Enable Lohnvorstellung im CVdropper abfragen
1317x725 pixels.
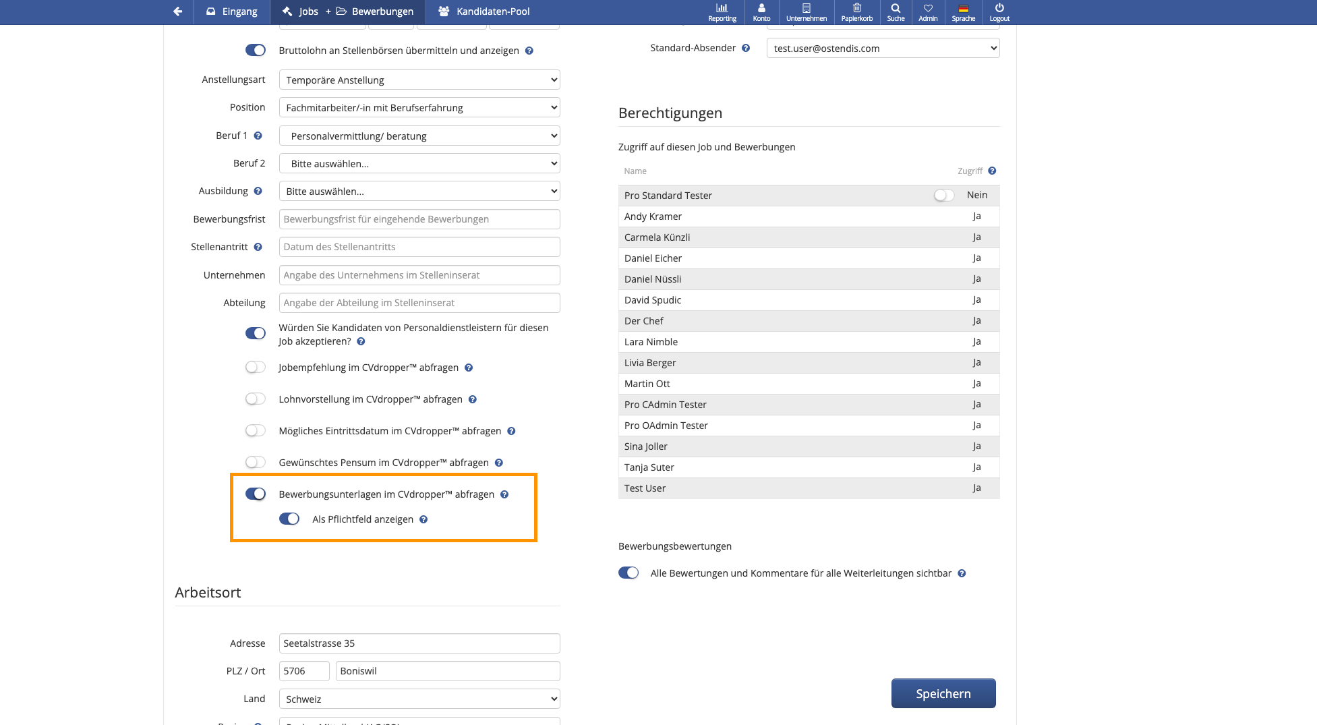coord(256,399)
